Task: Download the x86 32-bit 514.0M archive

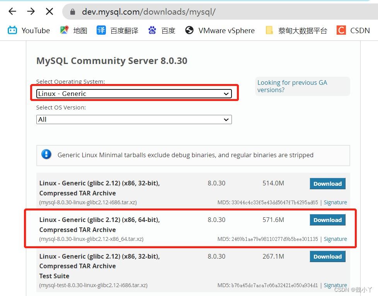Action: (327, 184)
